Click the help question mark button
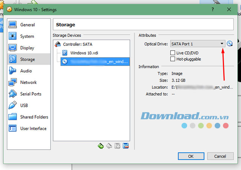This screenshot has width=241, height=170. click(x=212, y=9)
